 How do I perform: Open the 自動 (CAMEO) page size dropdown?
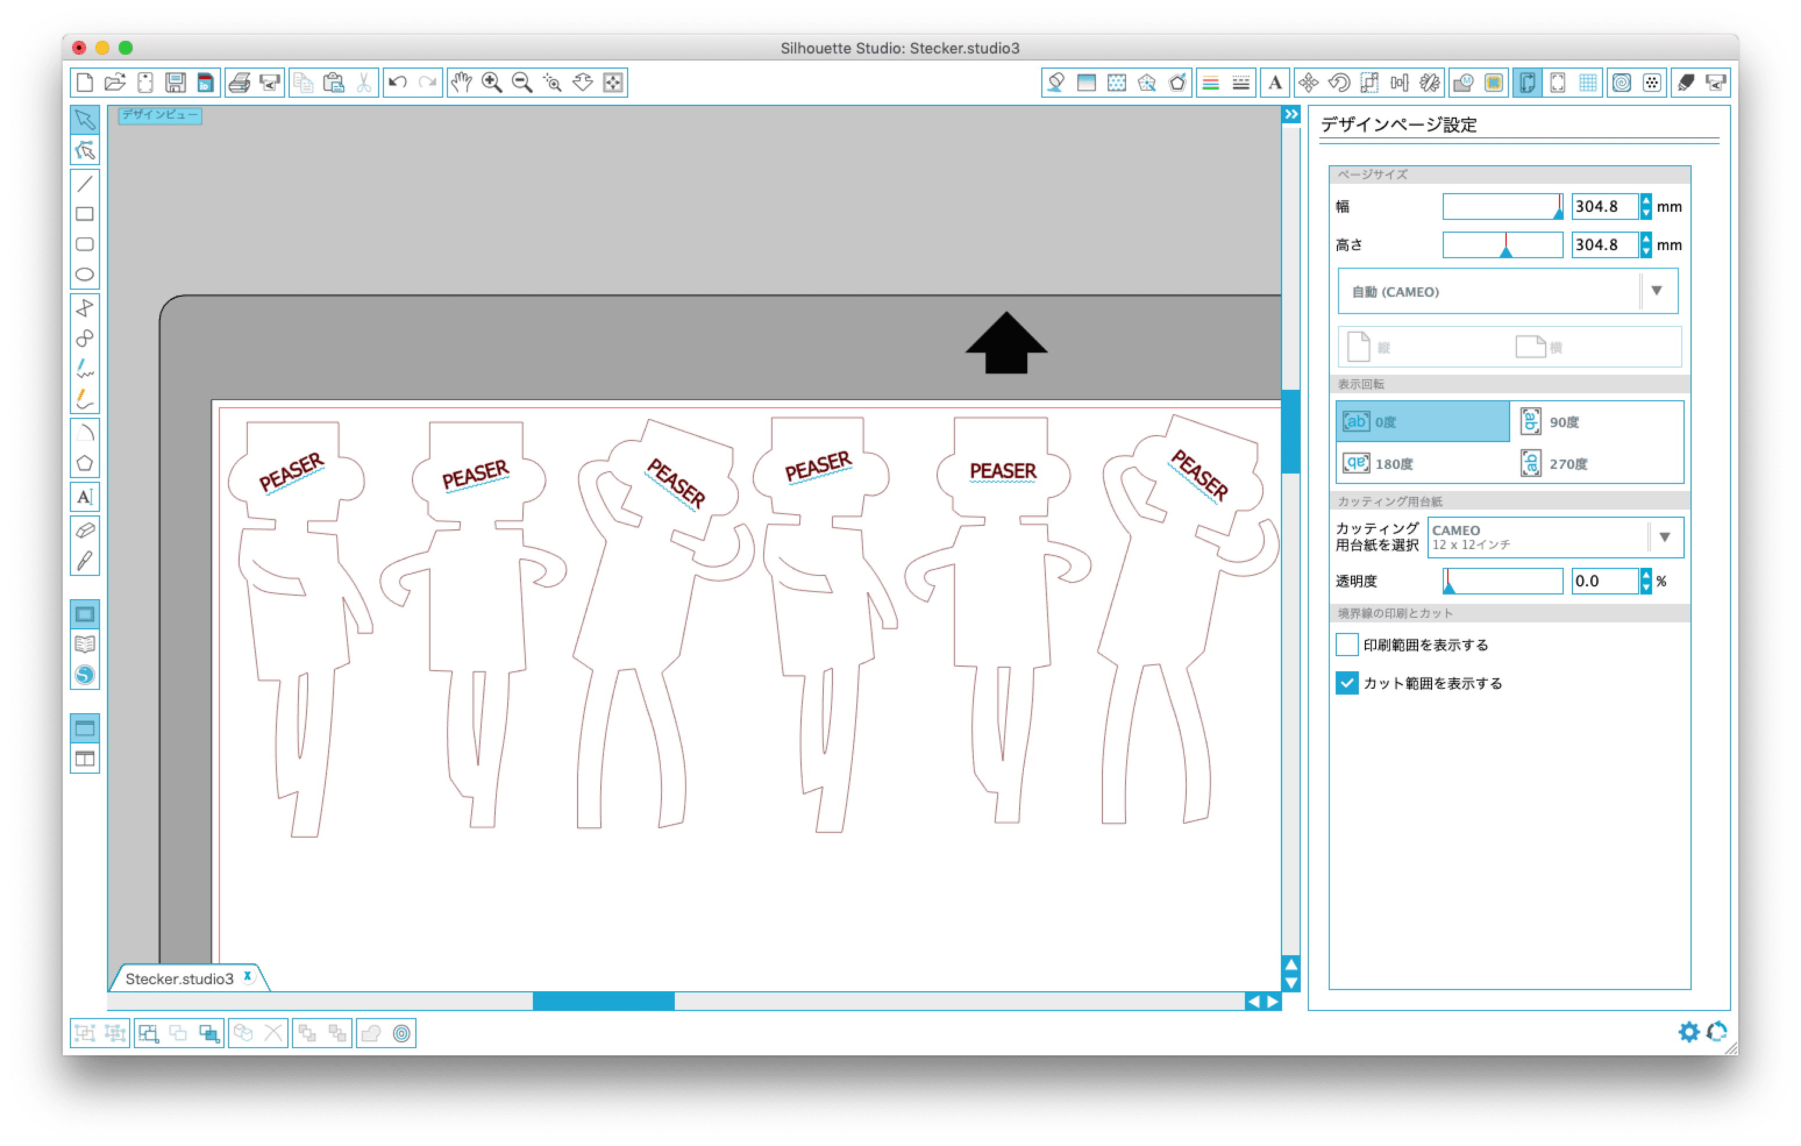coord(1507,292)
